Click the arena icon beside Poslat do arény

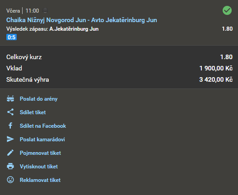10,99
